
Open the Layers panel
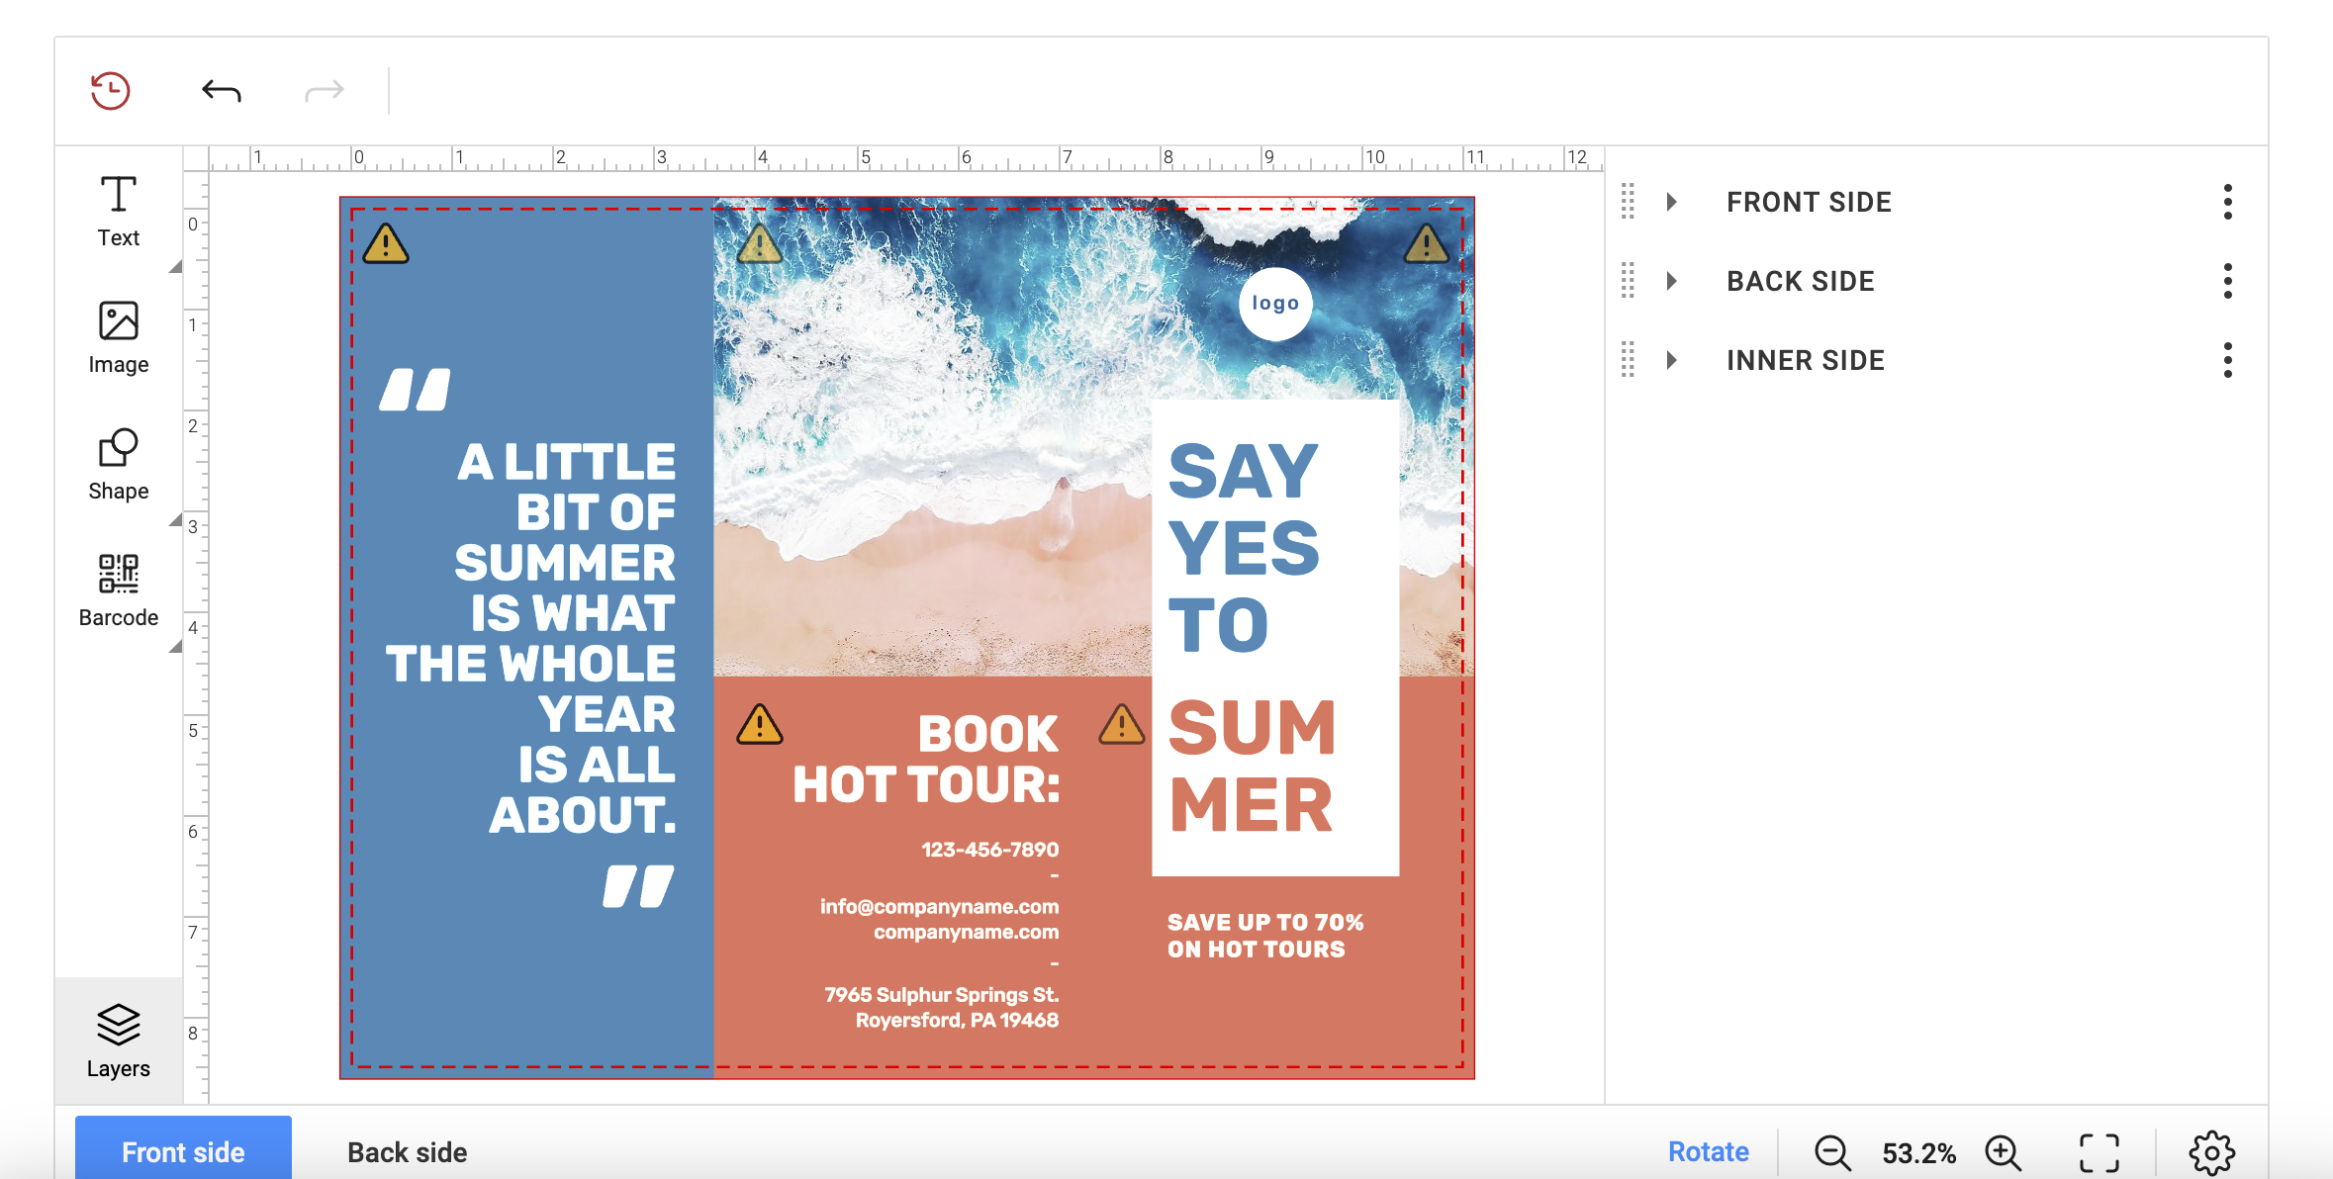pos(119,1042)
